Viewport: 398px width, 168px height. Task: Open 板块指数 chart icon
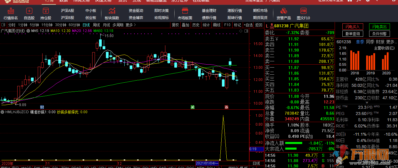click(112, 11)
